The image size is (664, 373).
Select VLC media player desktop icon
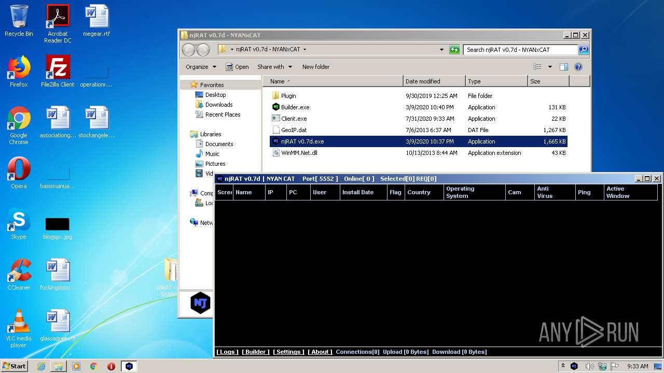pyautogui.click(x=19, y=328)
